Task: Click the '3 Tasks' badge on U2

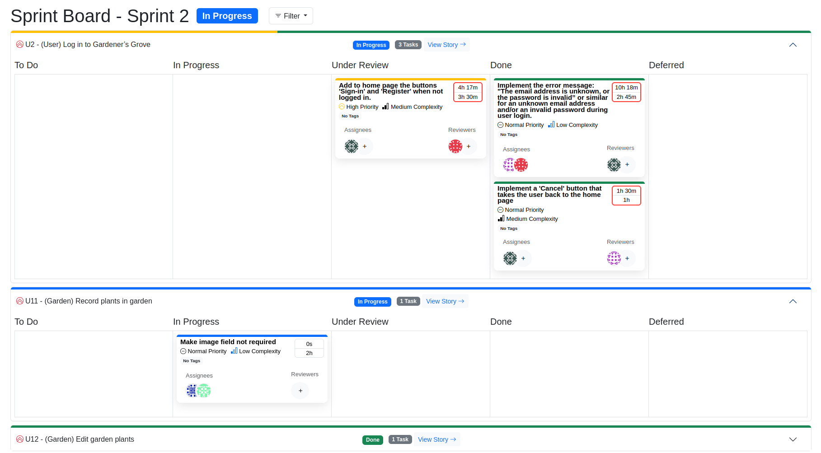Action: [x=408, y=45]
